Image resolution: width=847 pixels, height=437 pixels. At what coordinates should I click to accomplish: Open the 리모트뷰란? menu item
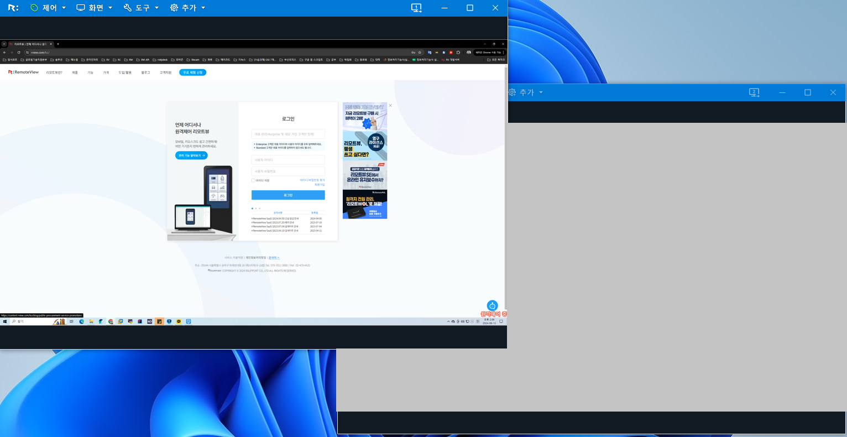pyautogui.click(x=54, y=72)
